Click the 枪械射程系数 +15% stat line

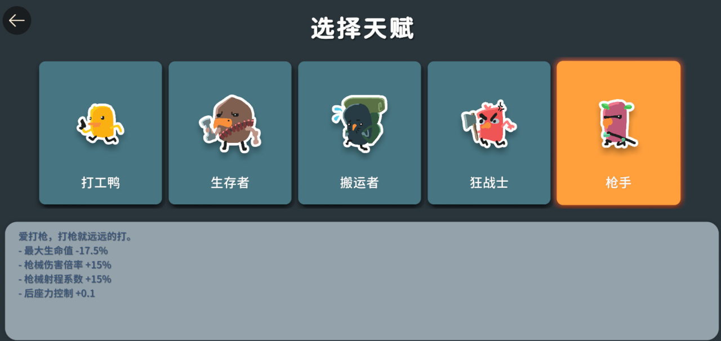click(x=65, y=279)
